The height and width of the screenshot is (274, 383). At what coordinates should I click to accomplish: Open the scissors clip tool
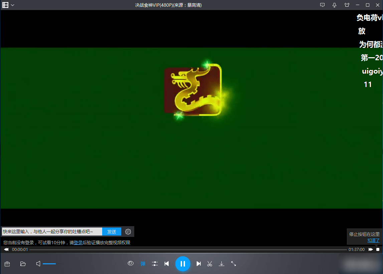(210, 264)
